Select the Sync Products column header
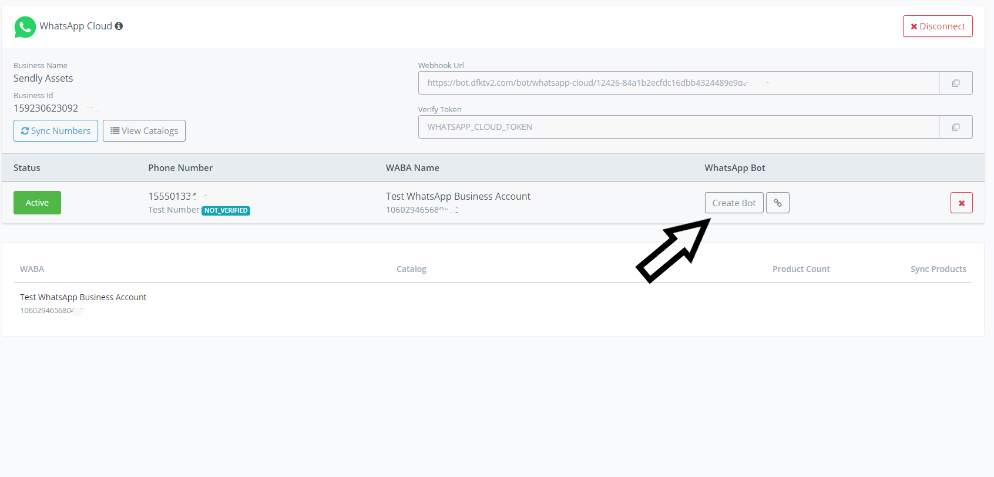Screen dimensions: 994x477 (938, 269)
